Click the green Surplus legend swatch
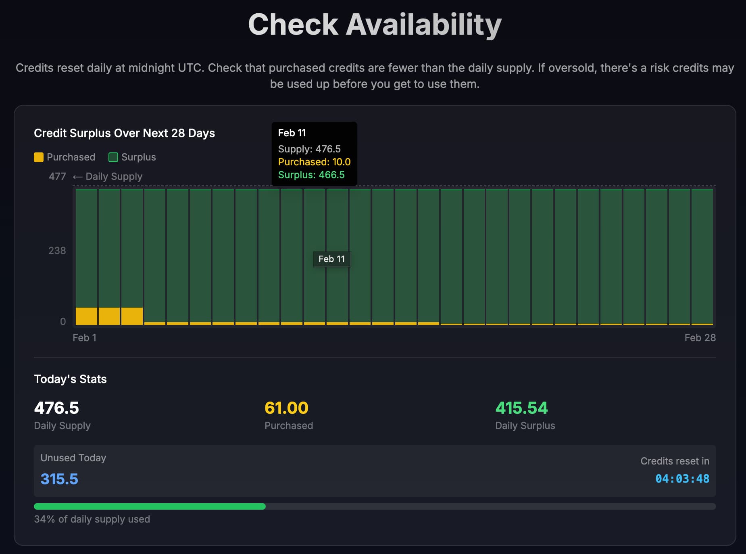Image resolution: width=746 pixels, height=554 pixels. (113, 157)
